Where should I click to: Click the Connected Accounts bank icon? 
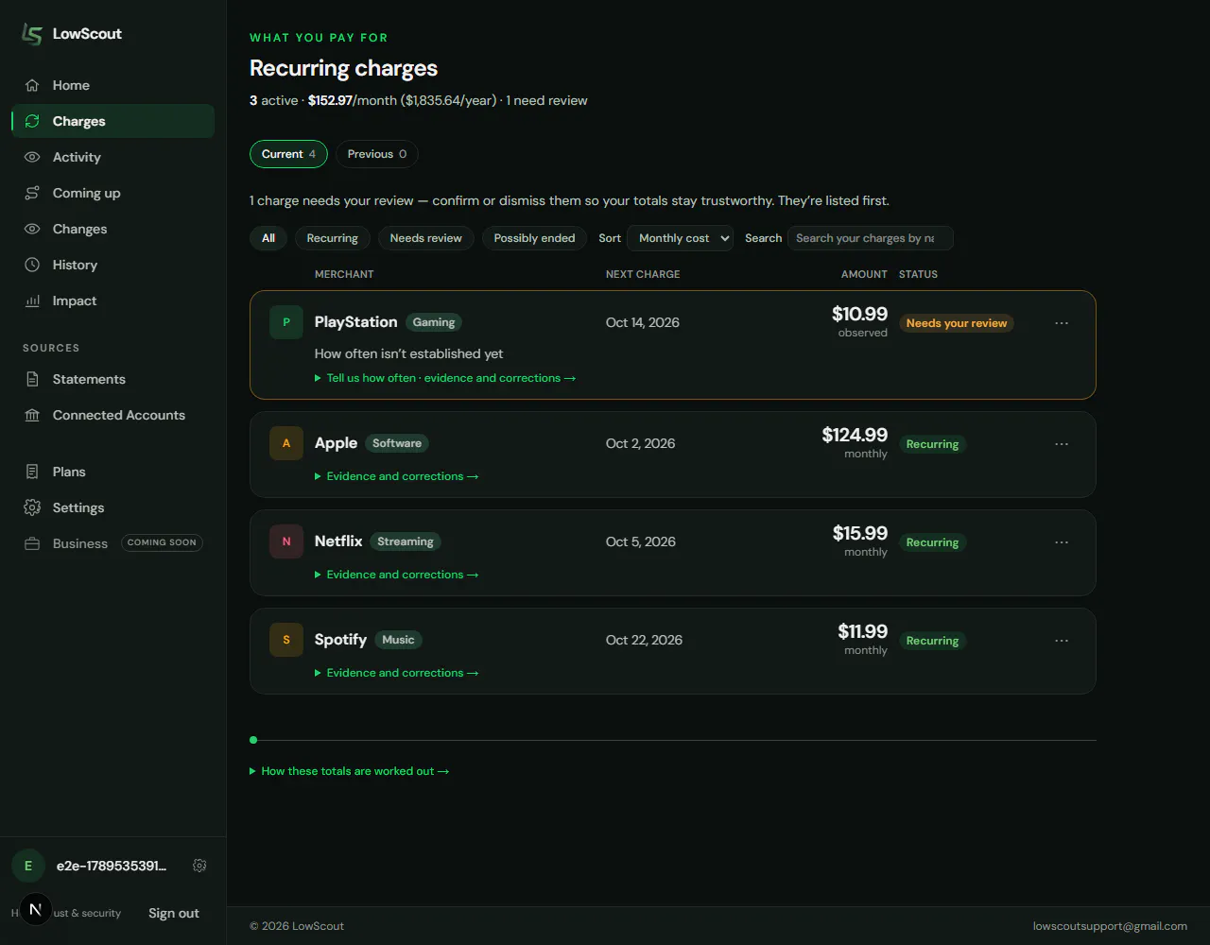[32, 415]
